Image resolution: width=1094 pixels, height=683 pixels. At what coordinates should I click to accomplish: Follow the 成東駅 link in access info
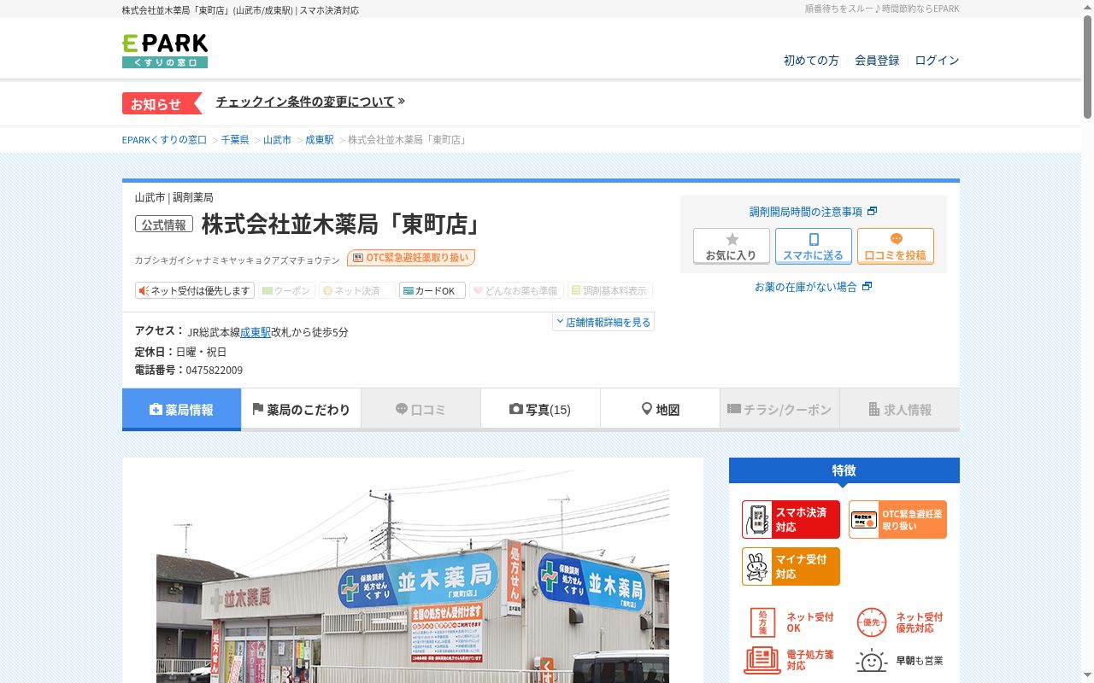[x=255, y=332]
